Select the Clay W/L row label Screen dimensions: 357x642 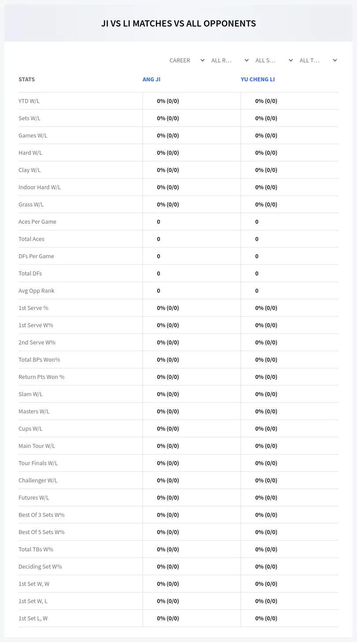(30, 170)
